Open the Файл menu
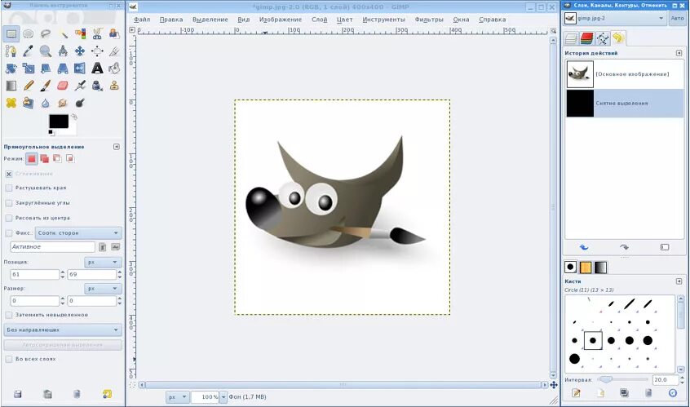 tap(142, 20)
